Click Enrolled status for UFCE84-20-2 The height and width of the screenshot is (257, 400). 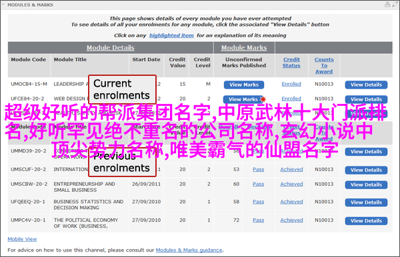291,99
